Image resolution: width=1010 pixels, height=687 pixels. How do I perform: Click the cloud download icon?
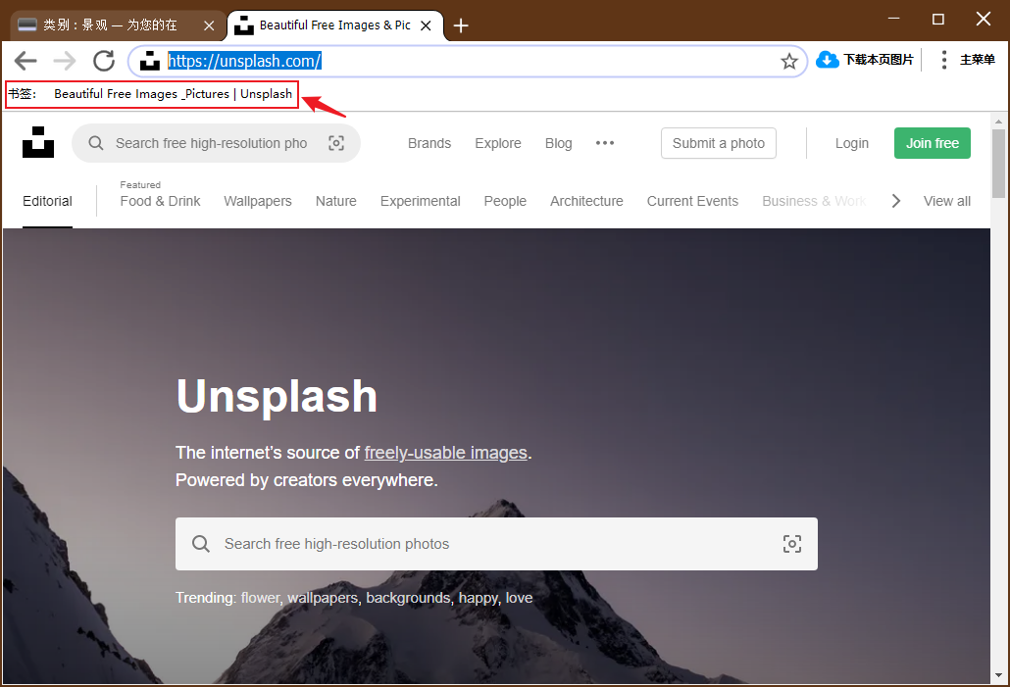pyautogui.click(x=827, y=60)
